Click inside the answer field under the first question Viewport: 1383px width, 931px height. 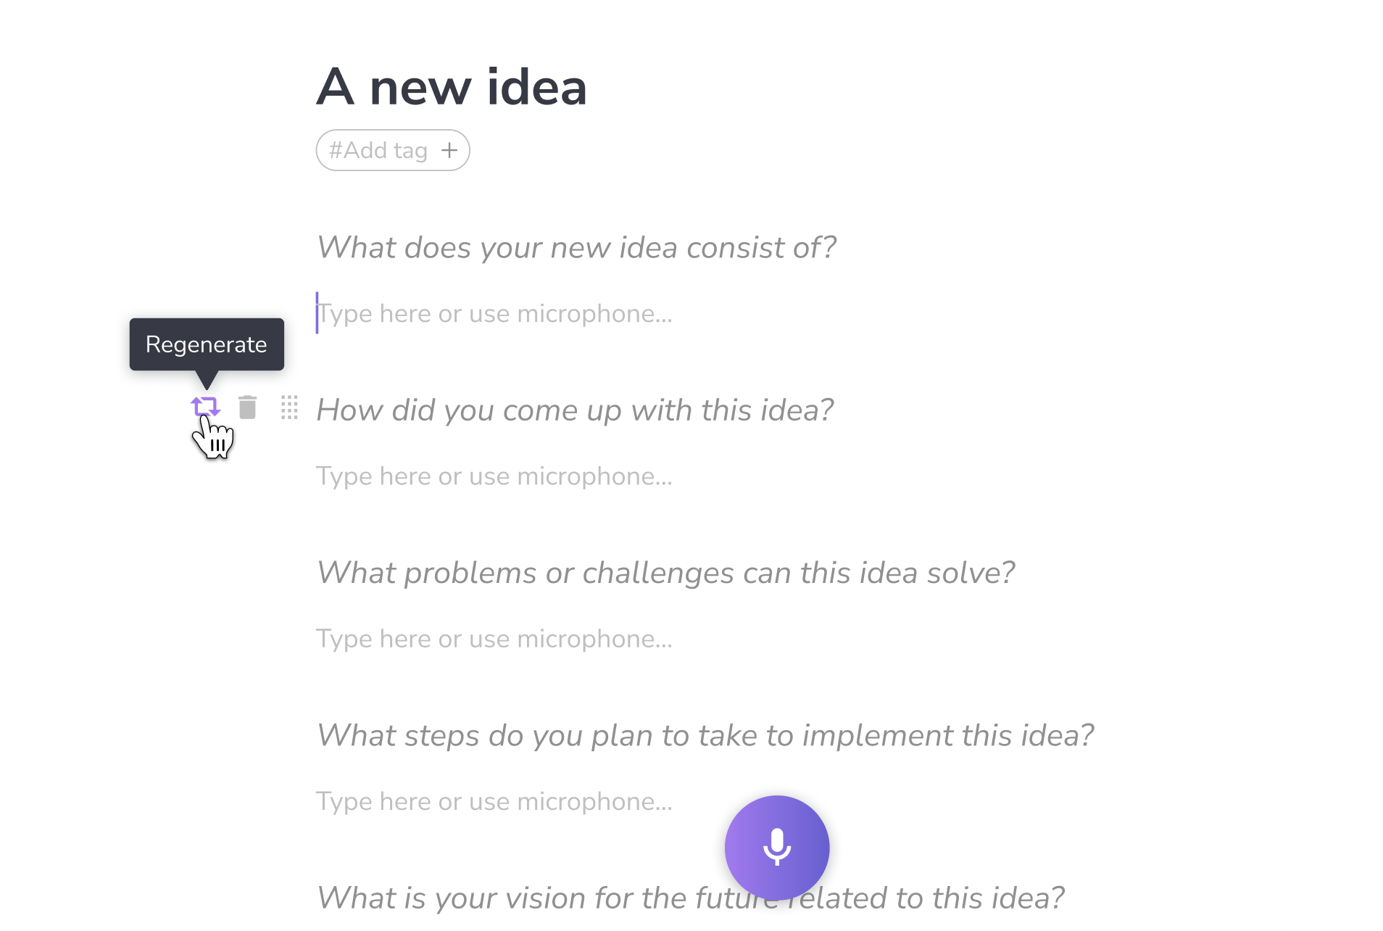pyautogui.click(x=495, y=313)
